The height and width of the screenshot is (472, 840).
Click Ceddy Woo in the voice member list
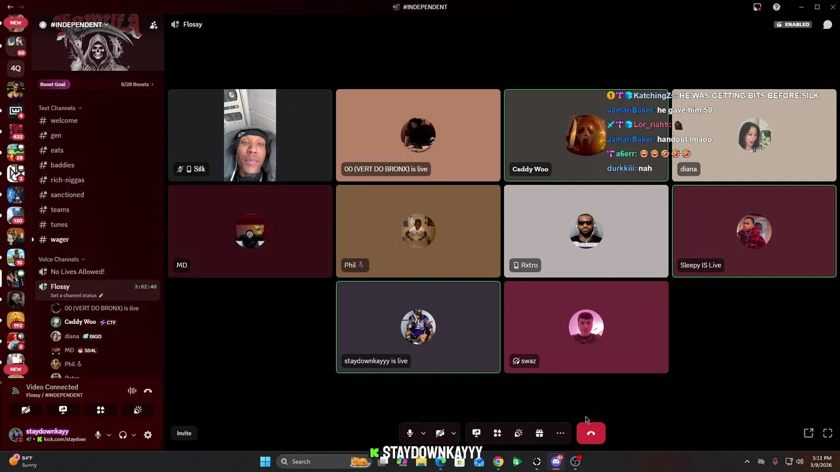click(x=80, y=322)
